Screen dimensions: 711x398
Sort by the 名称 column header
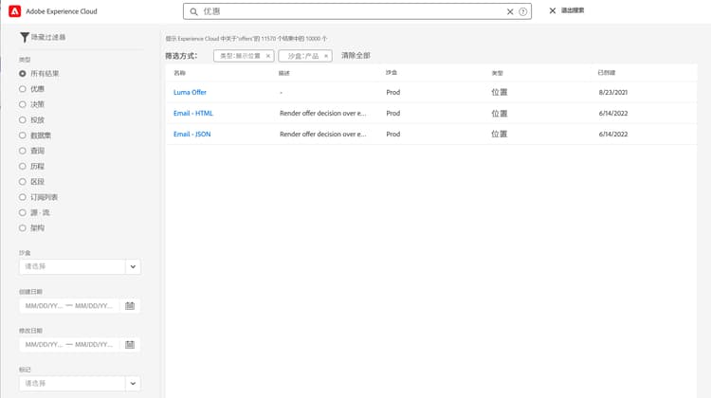(179, 73)
